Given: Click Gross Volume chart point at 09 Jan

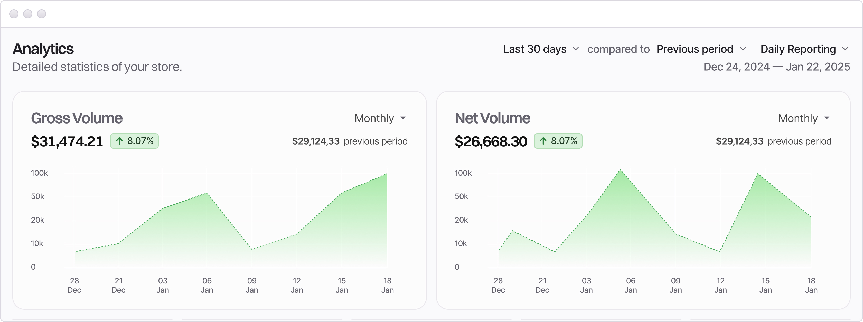Looking at the screenshot, I should [252, 249].
